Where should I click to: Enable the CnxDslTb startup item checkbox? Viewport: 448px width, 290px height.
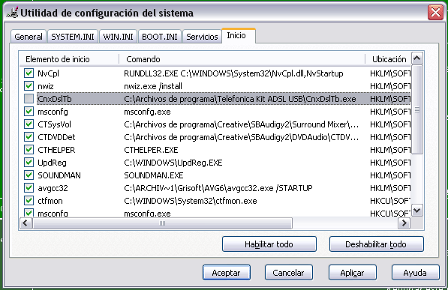(29, 99)
